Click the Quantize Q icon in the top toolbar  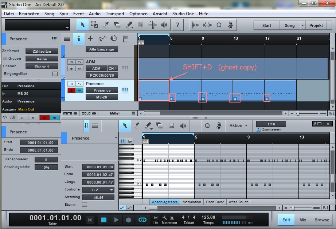219,25
